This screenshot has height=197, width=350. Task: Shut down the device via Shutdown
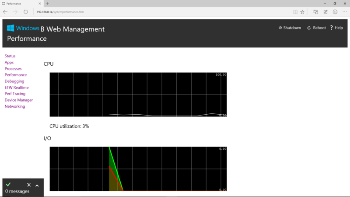coord(290,28)
